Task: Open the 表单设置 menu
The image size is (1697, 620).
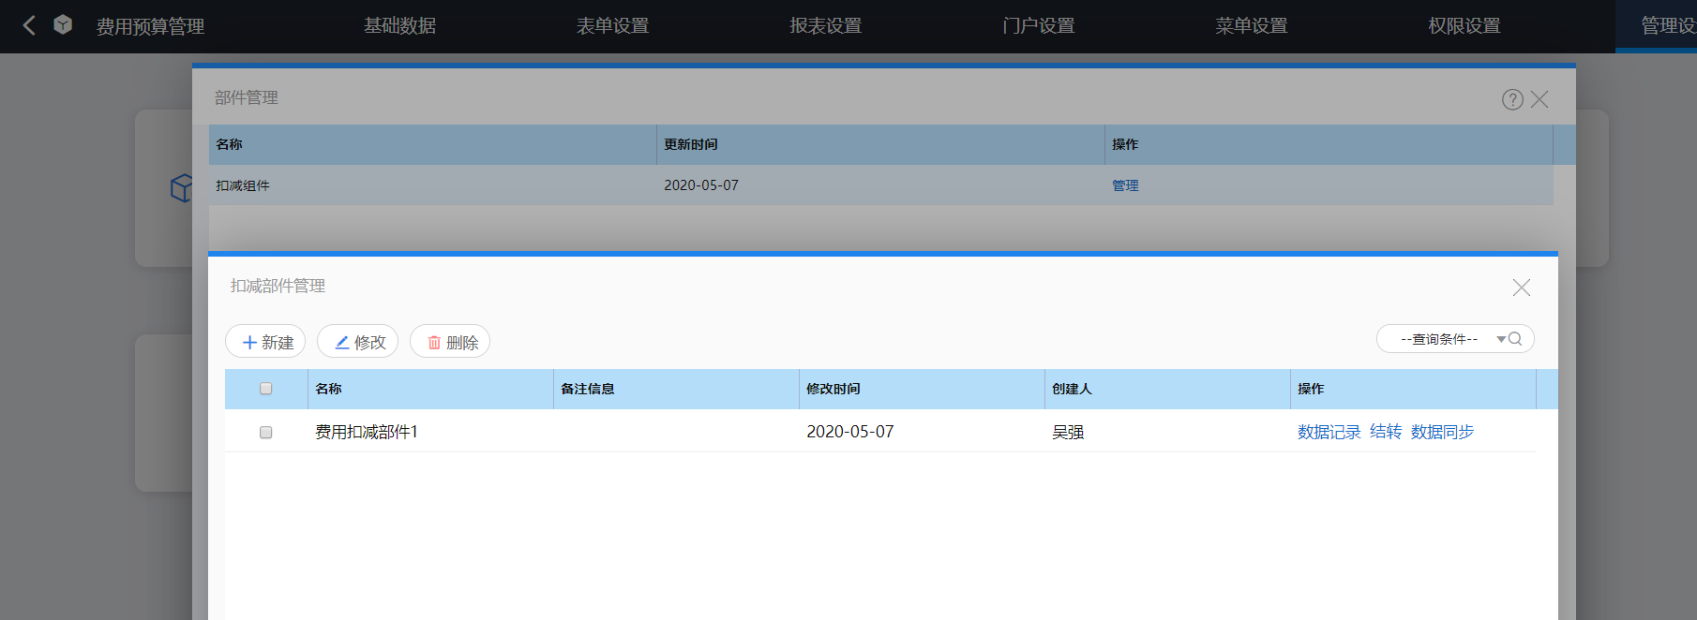Action: tap(613, 26)
